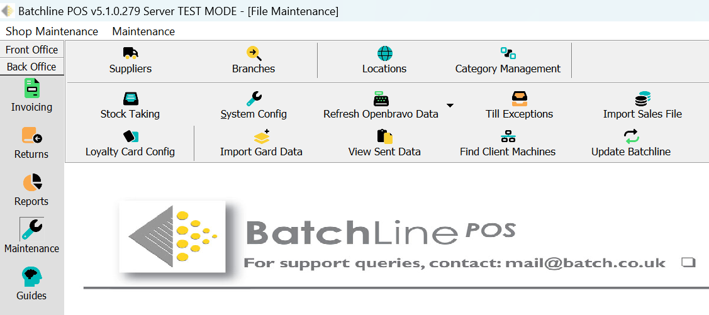
Task: Click the System Config label
Action: pos(254,114)
